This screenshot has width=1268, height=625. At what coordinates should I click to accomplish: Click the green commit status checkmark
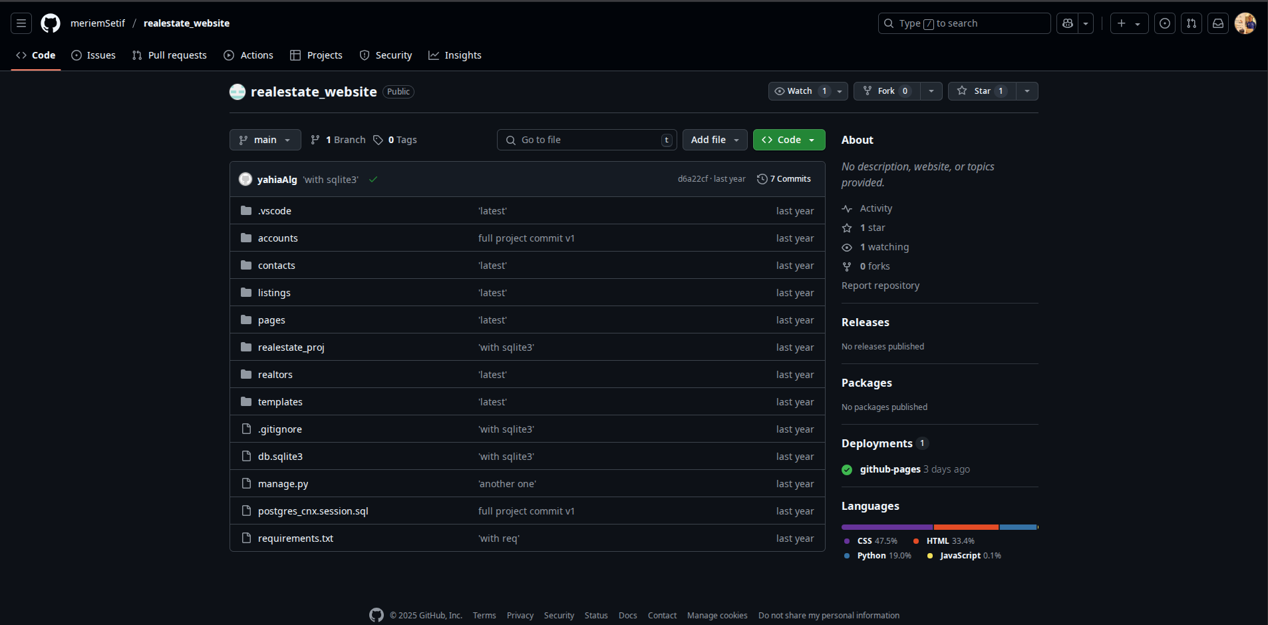373,180
